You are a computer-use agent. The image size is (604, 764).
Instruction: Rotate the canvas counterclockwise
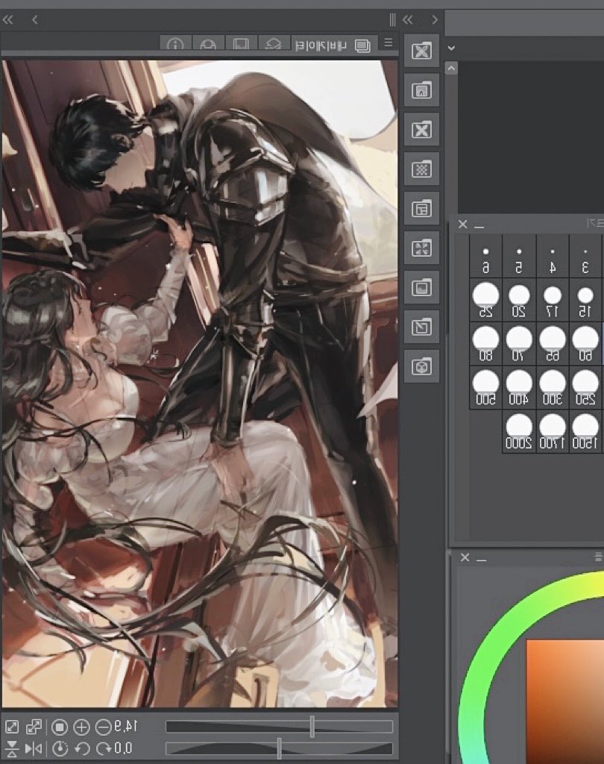[x=82, y=748]
